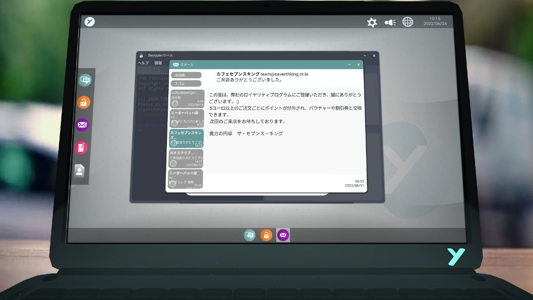Open the gray contact file icon in the side dock
Viewport: 533px width, 300px height.
[x=79, y=171]
